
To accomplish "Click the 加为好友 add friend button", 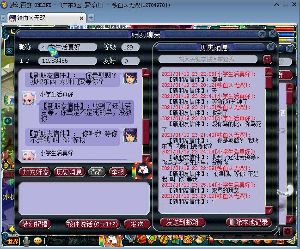I will (x=35, y=172).
